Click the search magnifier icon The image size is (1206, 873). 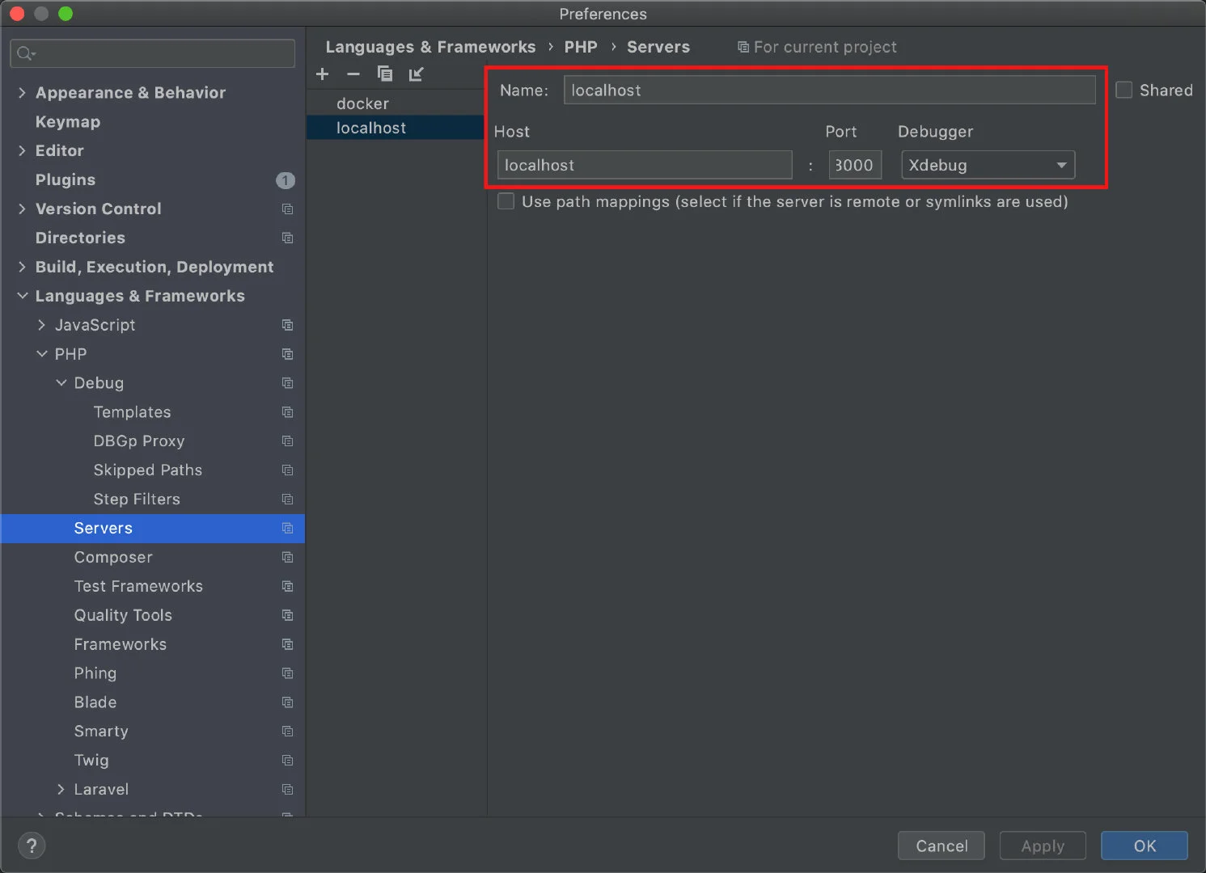tap(25, 53)
